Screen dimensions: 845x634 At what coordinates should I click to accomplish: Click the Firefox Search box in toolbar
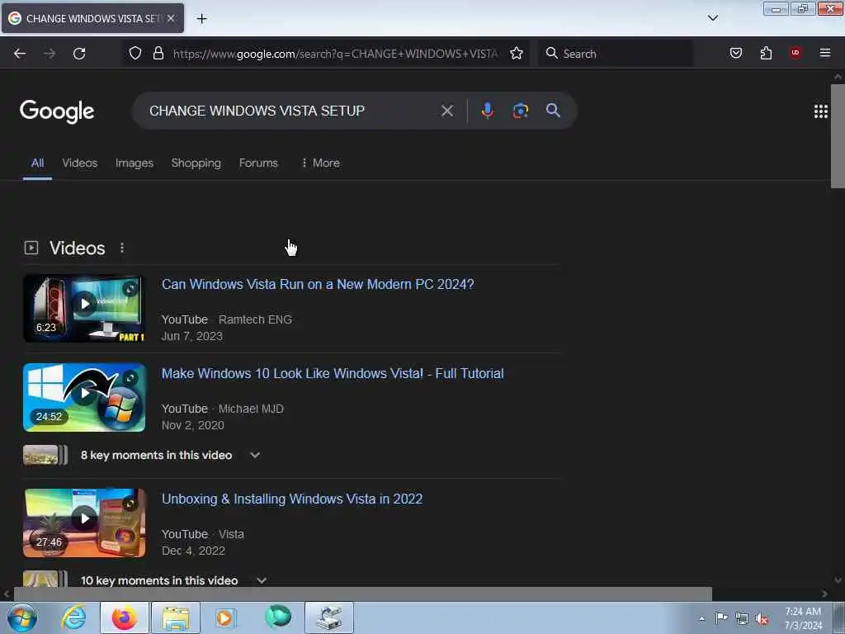[616, 54]
